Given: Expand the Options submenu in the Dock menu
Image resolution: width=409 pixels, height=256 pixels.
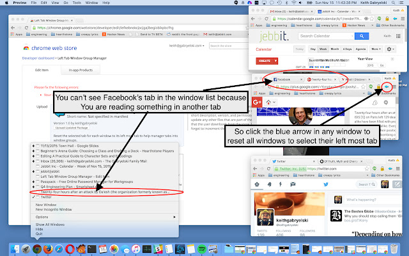Looking at the screenshot, I should (x=104, y=217).
